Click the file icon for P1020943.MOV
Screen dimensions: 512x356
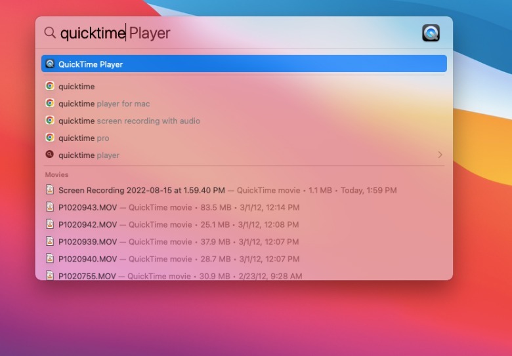coord(50,207)
